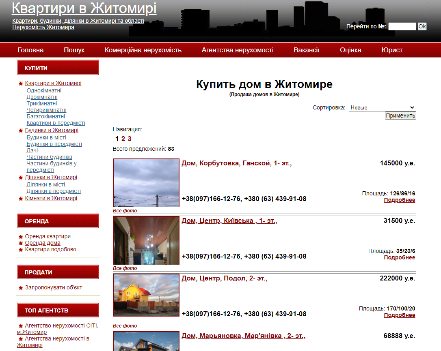This screenshot has width=441, height=351.
Task: Open the Sortirovka sorting dropdown
Action: pyautogui.click(x=382, y=107)
